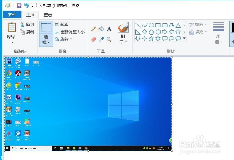Select the Eraser tool

pyautogui.click(x=93, y=40)
